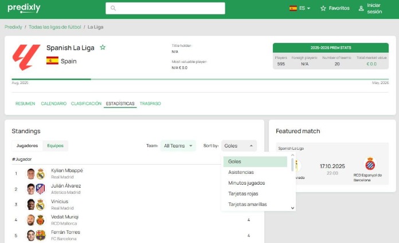399x243 pixels.
Task: Go to the Calendario tab
Action: pos(53,103)
